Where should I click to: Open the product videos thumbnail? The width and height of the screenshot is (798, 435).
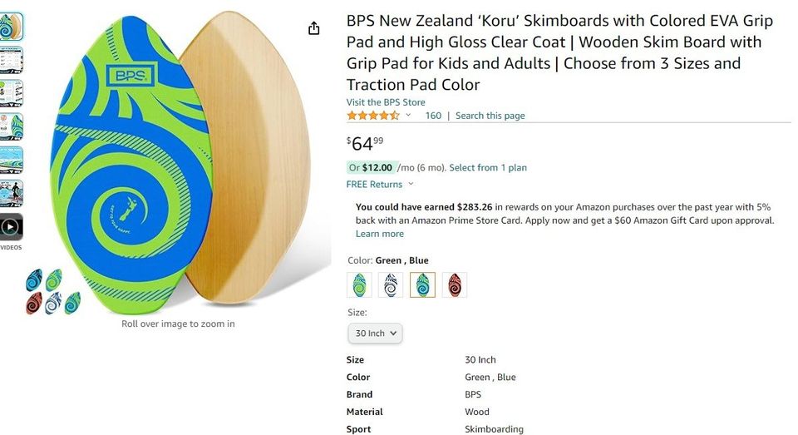tap(12, 227)
